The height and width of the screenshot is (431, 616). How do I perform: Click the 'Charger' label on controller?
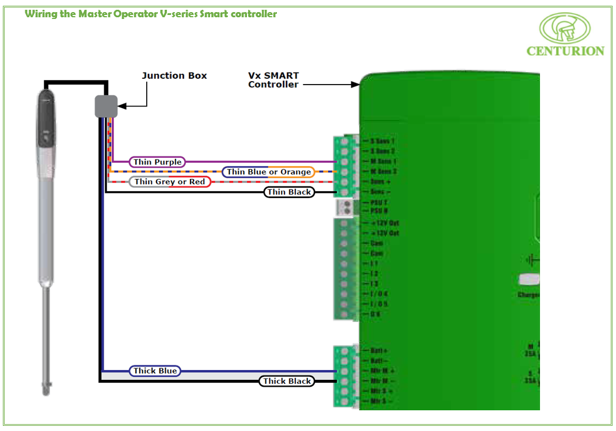[528, 295]
